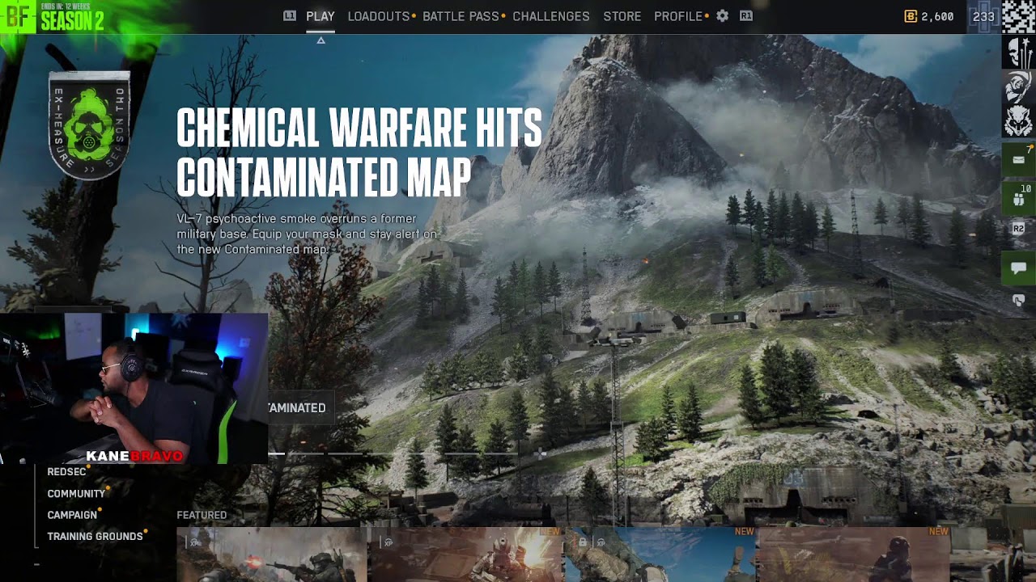Click the Chemical Warfare headline banner
This screenshot has height=582, width=1036.
pyautogui.click(x=359, y=153)
